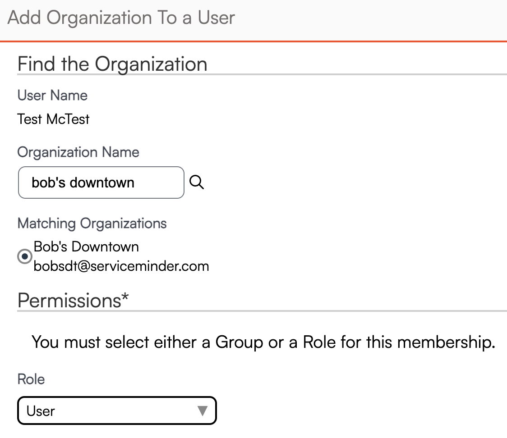The height and width of the screenshot is (438, 507).
Task: Click the Role dropdown arrow
Action: click(x=203, y=411)
